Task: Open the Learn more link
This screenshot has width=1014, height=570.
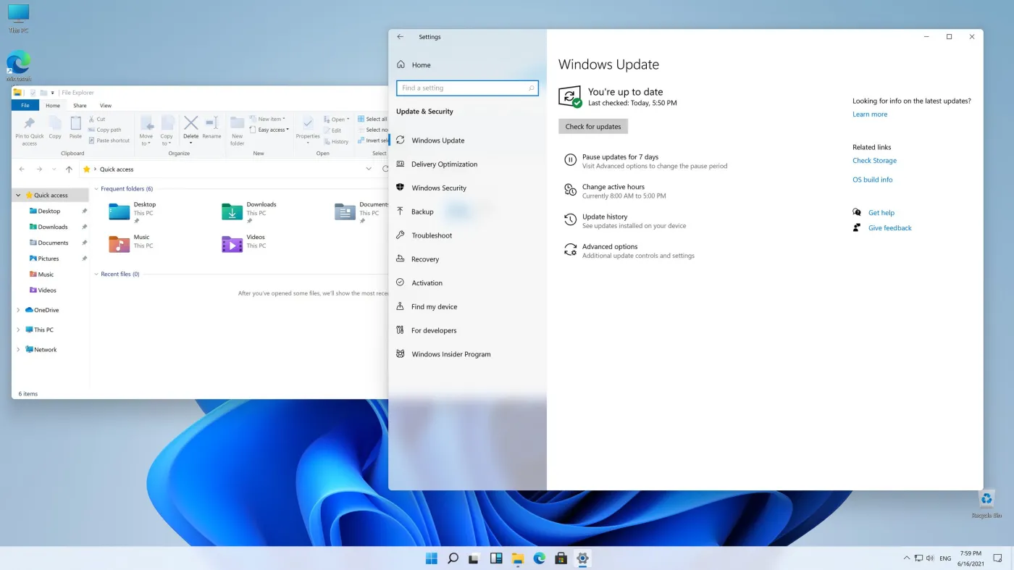Action: click(870, 114)
